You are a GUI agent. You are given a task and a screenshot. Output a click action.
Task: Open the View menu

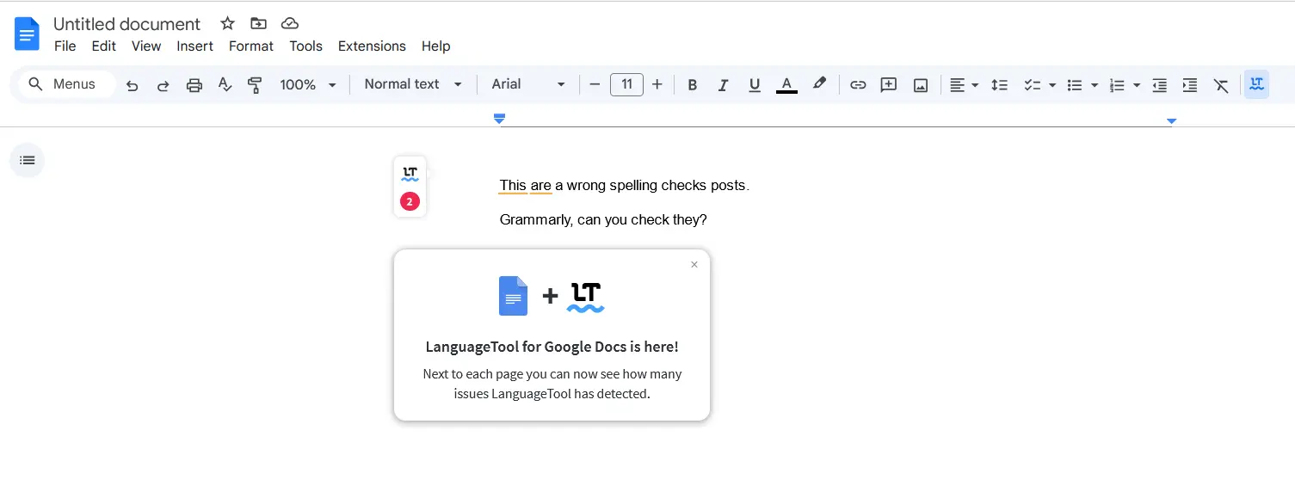(x=146, y=46)
